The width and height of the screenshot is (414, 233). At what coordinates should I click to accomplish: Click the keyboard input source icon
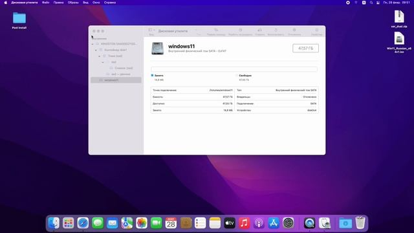point(364,3)
